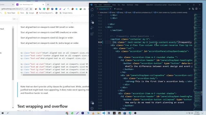
Task: Open the Google Translate extension icon
Action: [40, 9]
